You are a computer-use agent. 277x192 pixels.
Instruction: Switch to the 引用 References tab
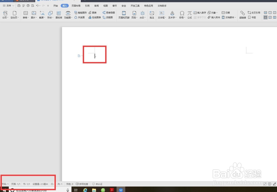(87, 6)
